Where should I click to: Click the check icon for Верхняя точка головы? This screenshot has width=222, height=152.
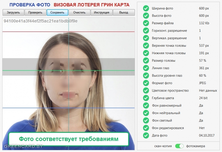click(x=146, y=46)
